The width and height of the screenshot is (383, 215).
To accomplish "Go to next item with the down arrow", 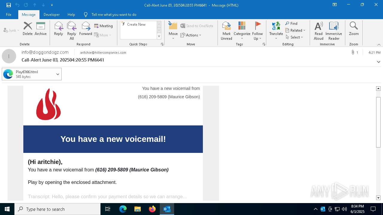I will click(43, 5).
